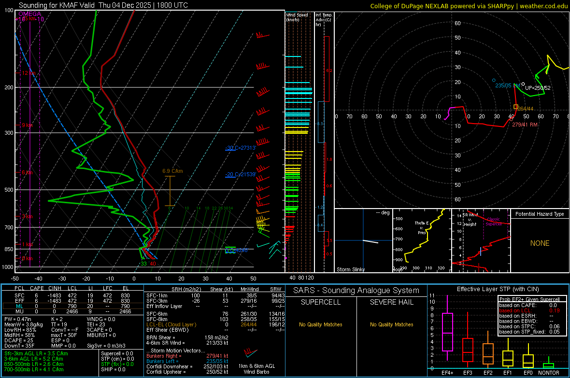The width and height of the screenshot is (570, 378).
Task: Click the 'Theta-E v. Pres' inset label
Action: click(421, 228)
